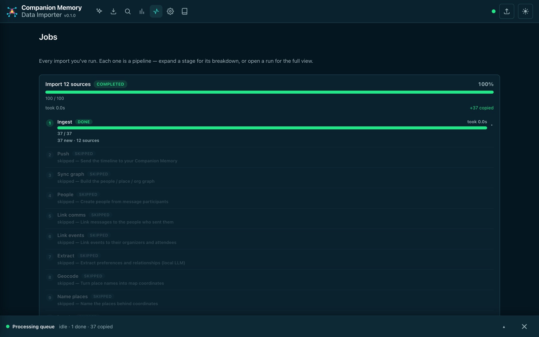The height and width of the screenshot is (337, 539).
Task: Click the Processing queue label
Action: 33,327
